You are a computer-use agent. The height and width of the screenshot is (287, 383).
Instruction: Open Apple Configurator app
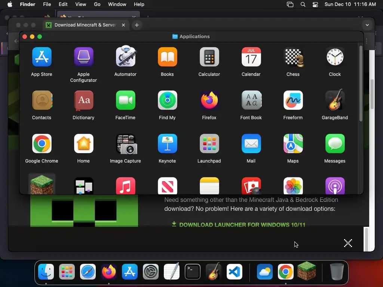tap(83, 57)
